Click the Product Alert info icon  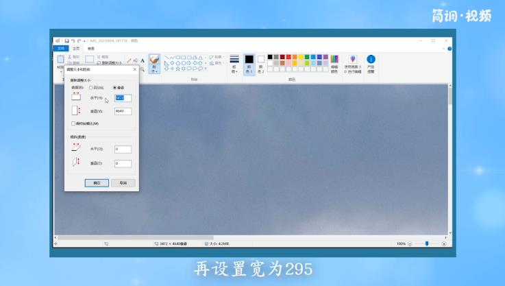tap(371, 60)
